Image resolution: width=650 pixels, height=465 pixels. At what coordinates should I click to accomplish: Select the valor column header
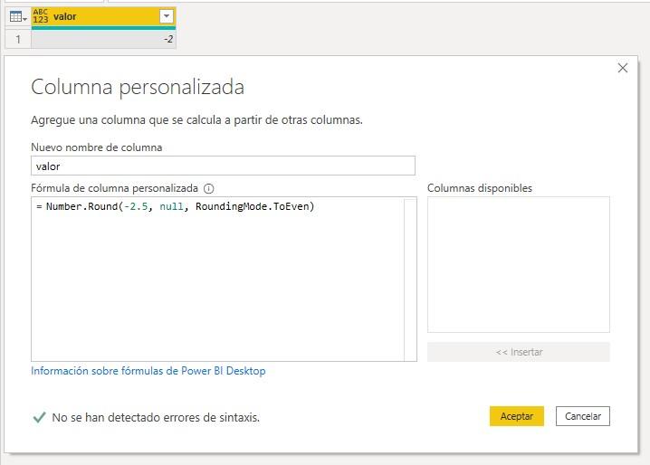[x=100, y=16]
